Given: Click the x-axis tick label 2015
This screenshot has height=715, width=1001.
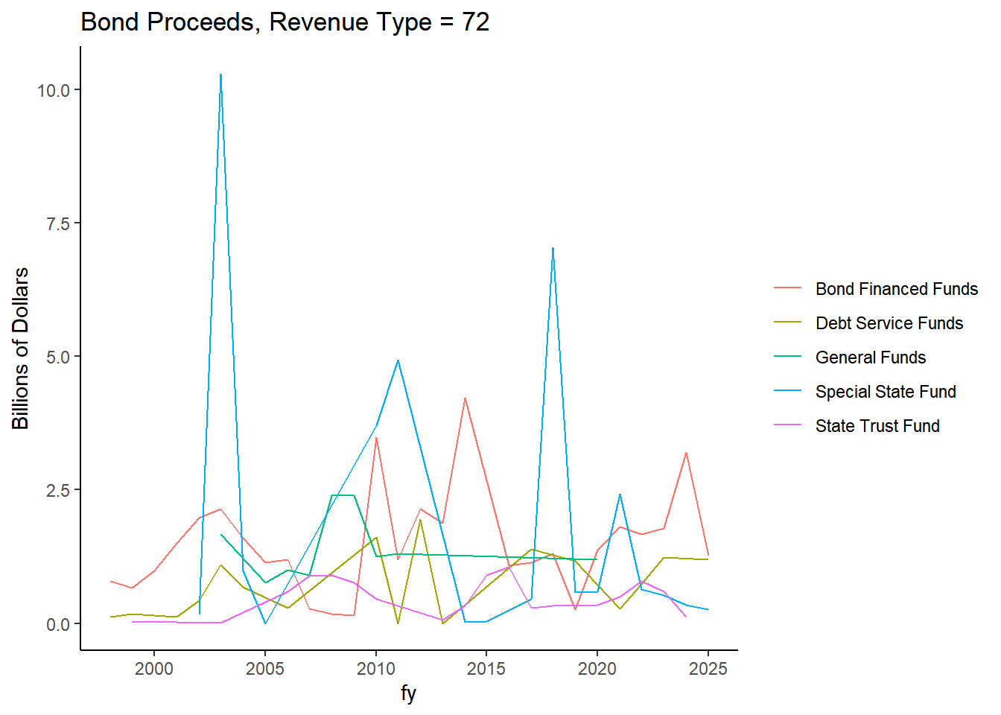Looking at the screenshot, I should coord(486,669).
